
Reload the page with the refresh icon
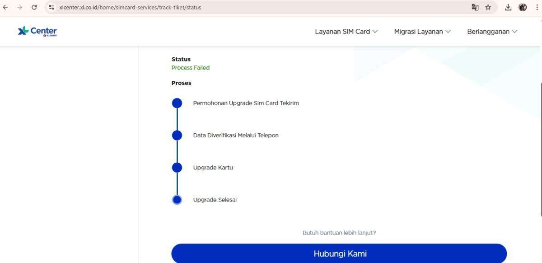coord(34,7)
